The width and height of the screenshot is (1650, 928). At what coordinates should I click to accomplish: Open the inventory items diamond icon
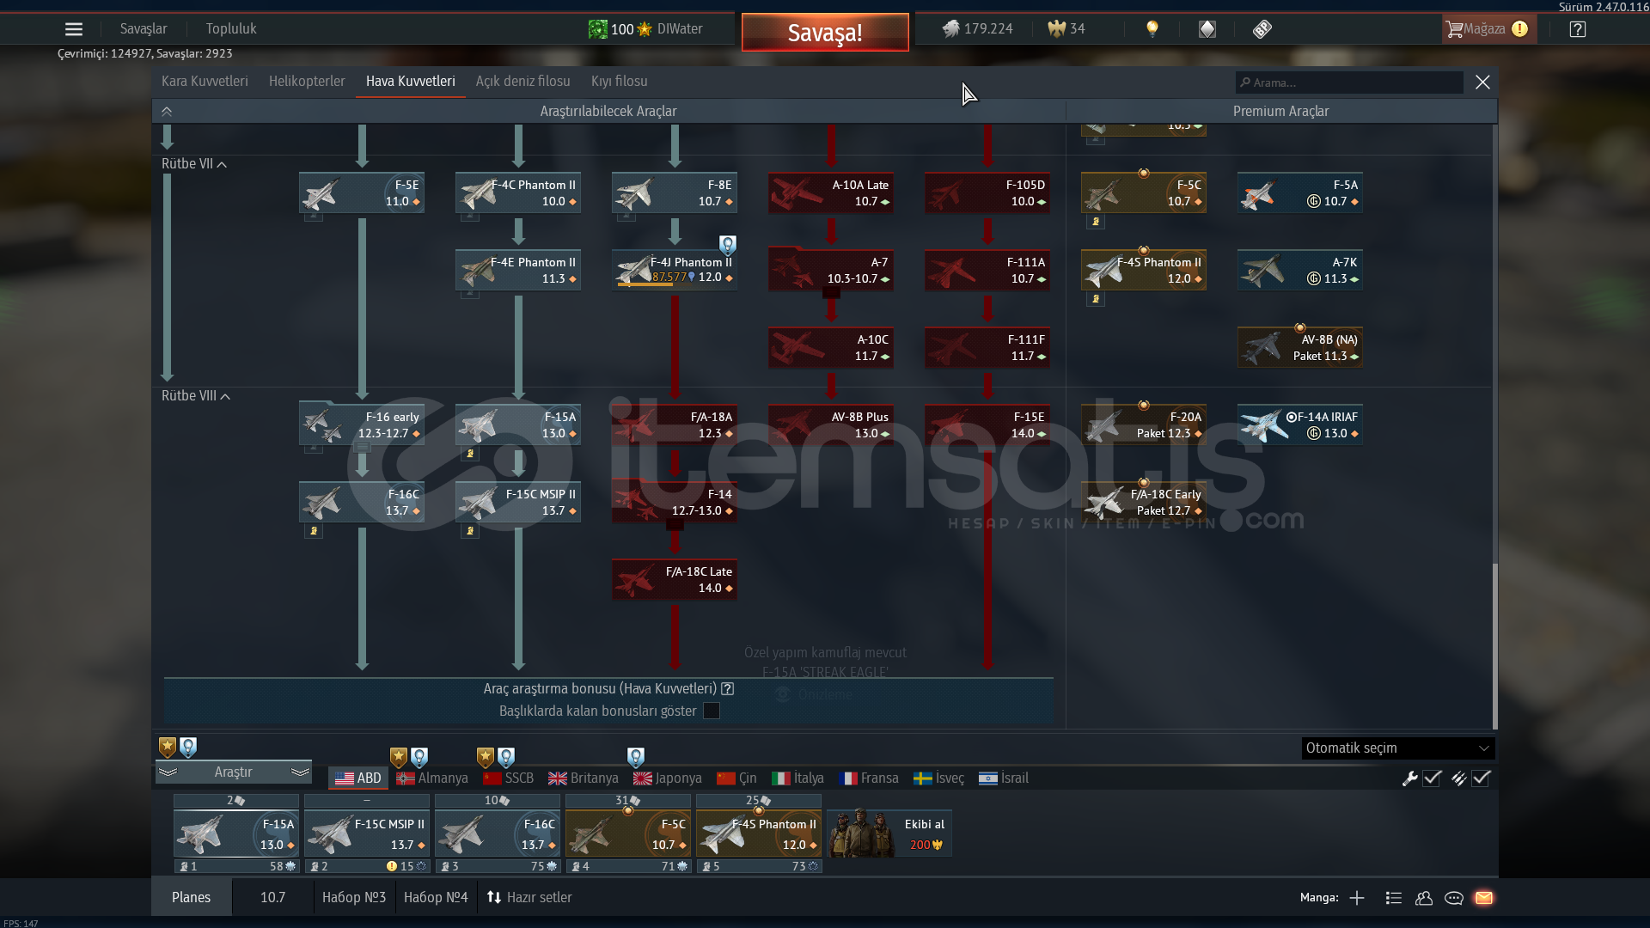(1207, 29)
